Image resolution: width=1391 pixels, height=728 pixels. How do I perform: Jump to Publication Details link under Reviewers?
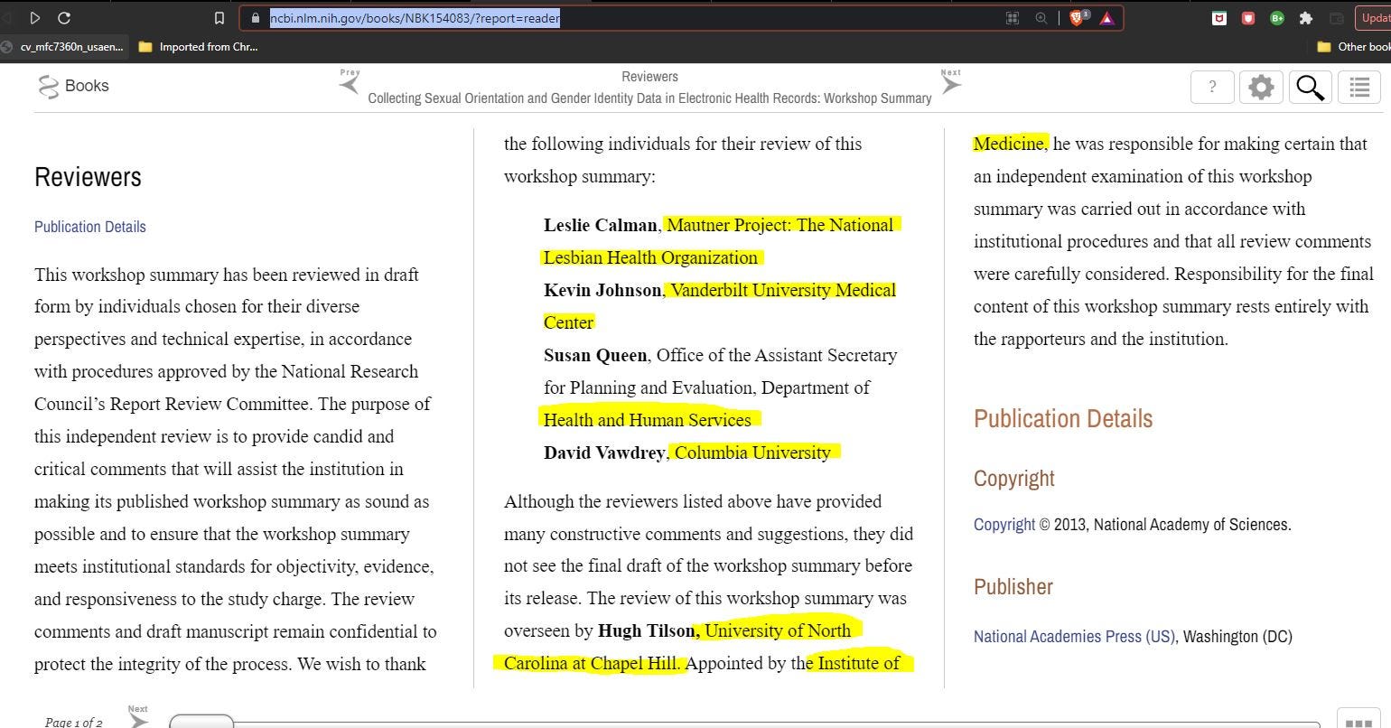tap(90, 227)
